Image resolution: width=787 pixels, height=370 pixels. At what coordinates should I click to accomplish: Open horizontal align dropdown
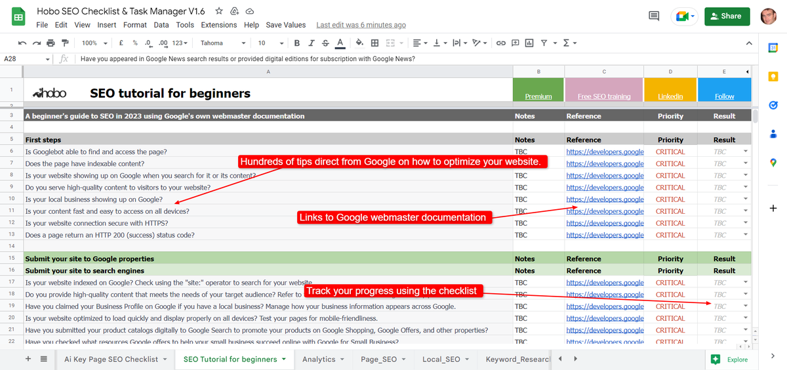(418, 43)
